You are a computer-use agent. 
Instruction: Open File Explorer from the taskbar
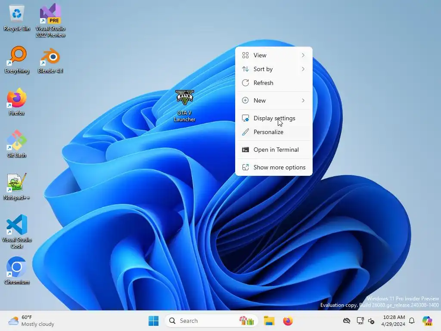(x=269, y=321)
